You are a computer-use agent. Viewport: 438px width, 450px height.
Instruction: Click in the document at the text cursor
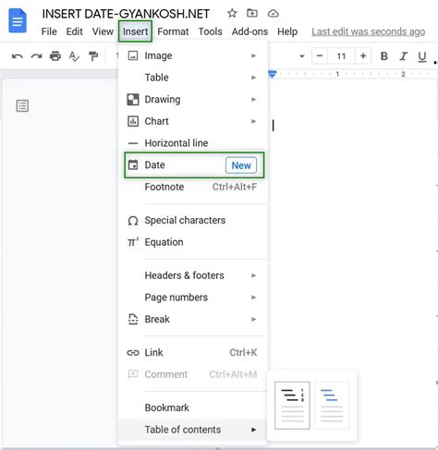click(274, 126)
